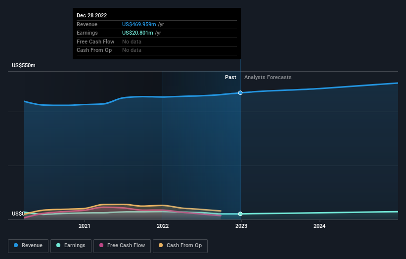Click the US$469.959m revenue value
This screenshot has width=406, height=259.
139,24
